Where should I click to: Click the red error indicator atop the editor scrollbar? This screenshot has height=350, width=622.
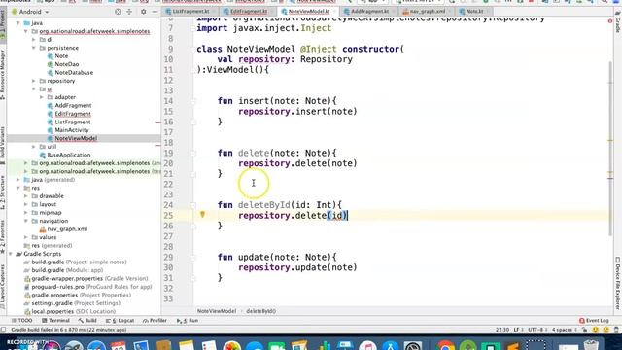point(610,20)
